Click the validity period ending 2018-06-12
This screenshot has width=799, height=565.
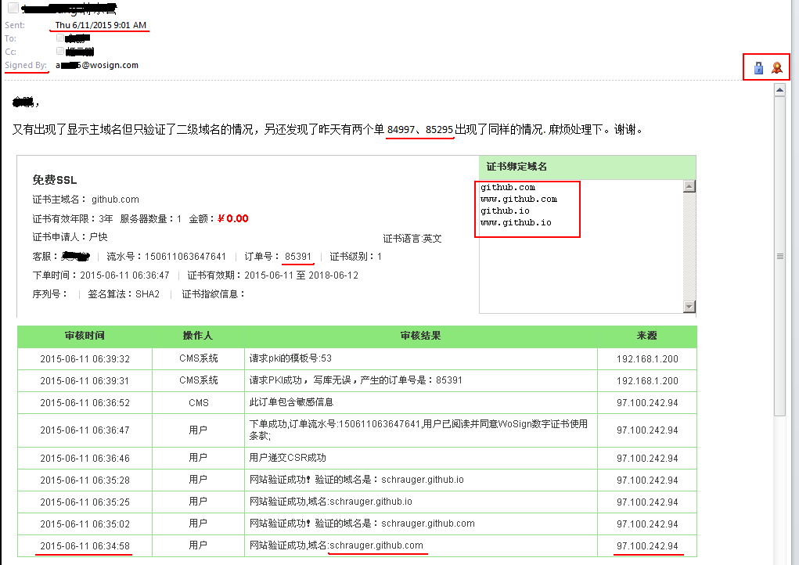301,275
